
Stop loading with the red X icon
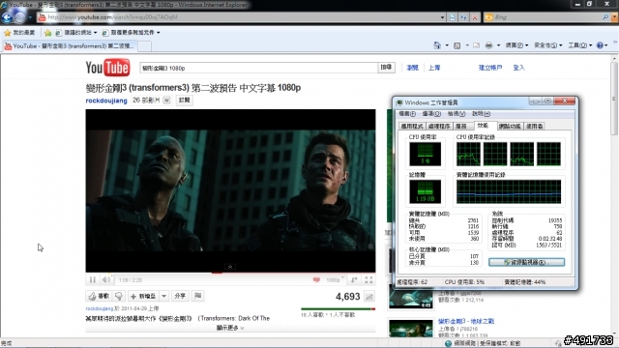click(x=475, y=17)
